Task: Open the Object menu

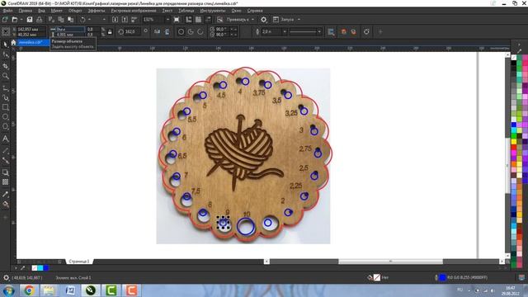Action: [75, 11]
